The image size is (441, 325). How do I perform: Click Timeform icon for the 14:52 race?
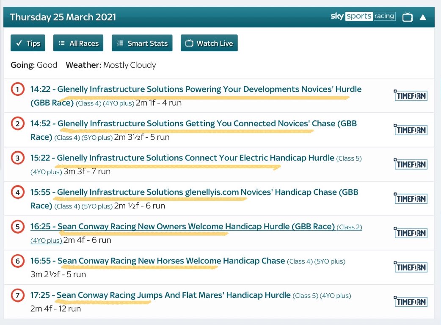[411, 130]
